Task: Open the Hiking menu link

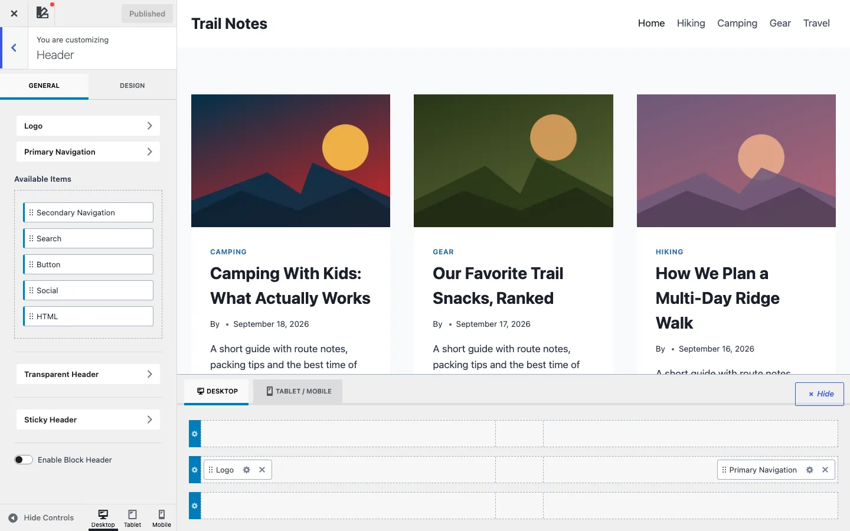Action: click(691, 24)
